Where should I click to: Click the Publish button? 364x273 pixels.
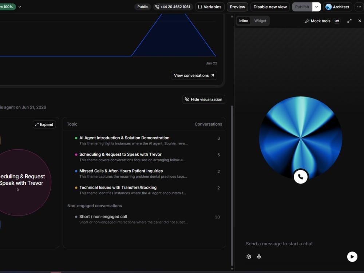(302, 7)
